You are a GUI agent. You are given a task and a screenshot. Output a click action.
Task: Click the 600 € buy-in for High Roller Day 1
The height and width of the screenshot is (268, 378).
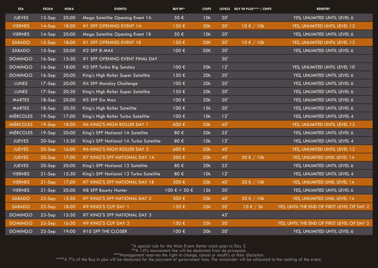click(x=179, y=124)
